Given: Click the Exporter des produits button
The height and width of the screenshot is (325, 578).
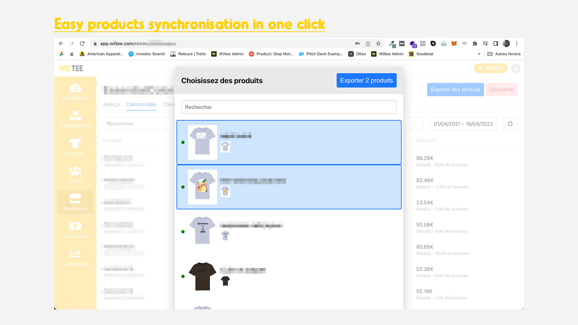Looking at the screenshot, I should 455,90.
